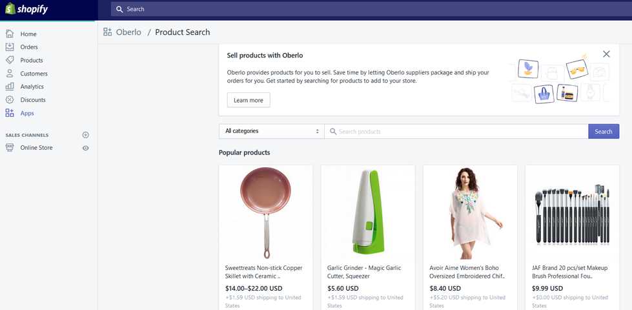
Task: Open Apps in the sidebar menu
Action: point(27,113)
